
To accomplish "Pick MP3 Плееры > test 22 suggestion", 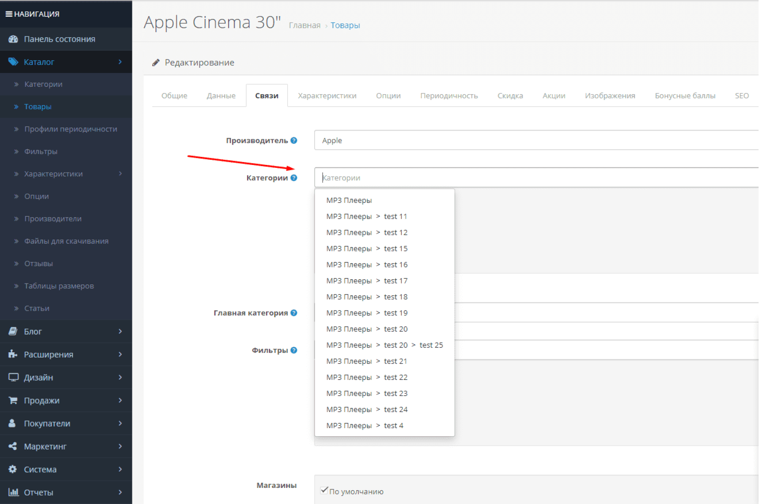I will (x=384, y=377).
